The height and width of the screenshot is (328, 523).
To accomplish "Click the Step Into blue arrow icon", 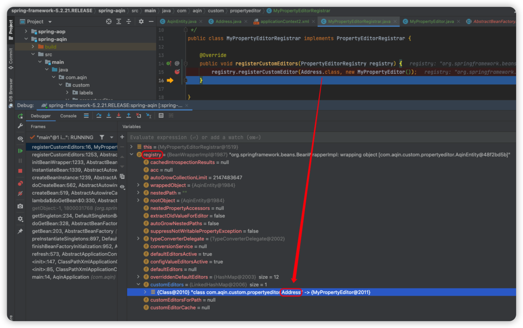I will [x=109, y=116].
